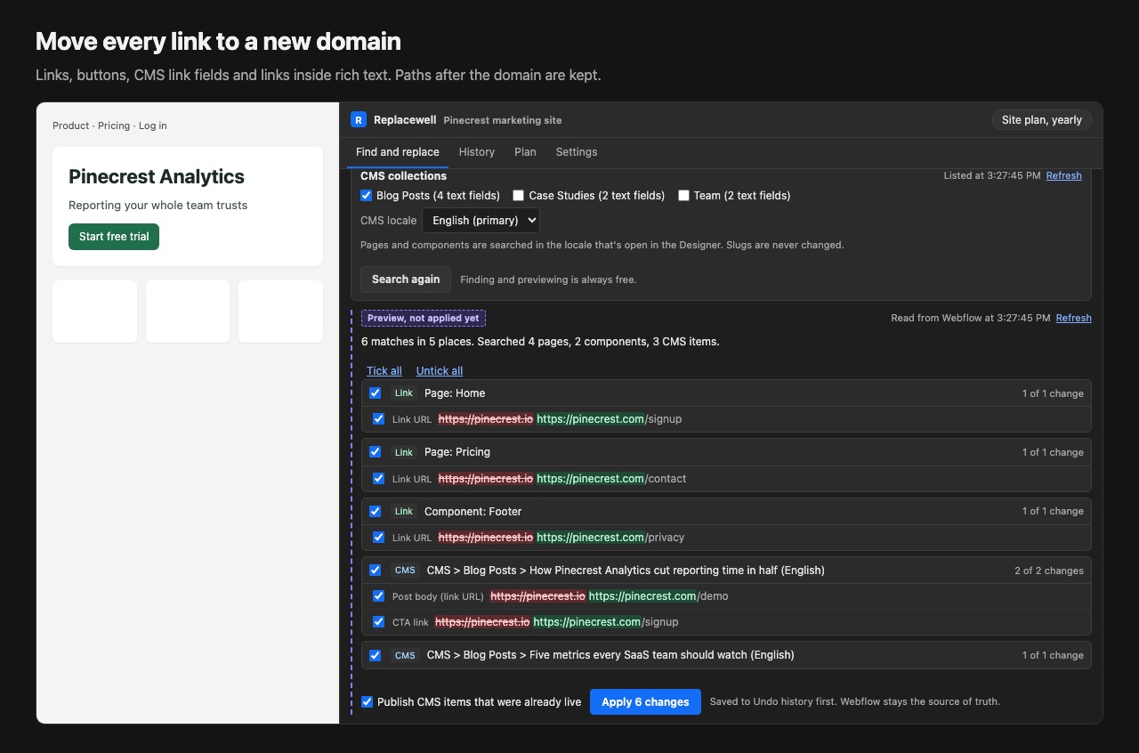Image resolution: width=1139 pixels, height=753 pixels.
Task: Toggle the Link URL /contact change checkbox
Action: click(x=379, y=479)
